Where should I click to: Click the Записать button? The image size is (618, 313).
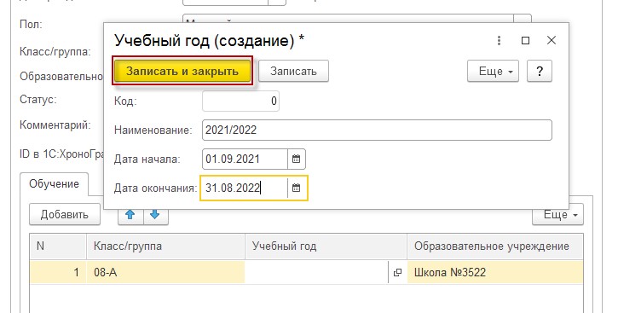pyautogui.click(x=293, y=71)
